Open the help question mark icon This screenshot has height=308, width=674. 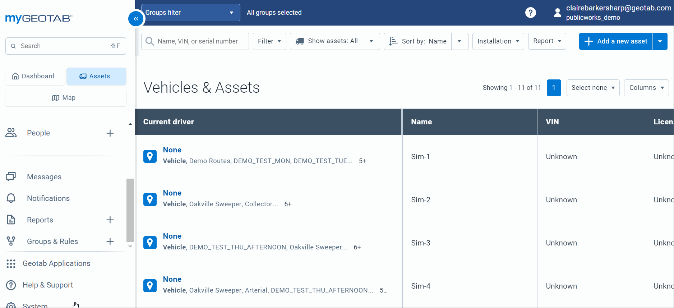click(x=530, y=13)
